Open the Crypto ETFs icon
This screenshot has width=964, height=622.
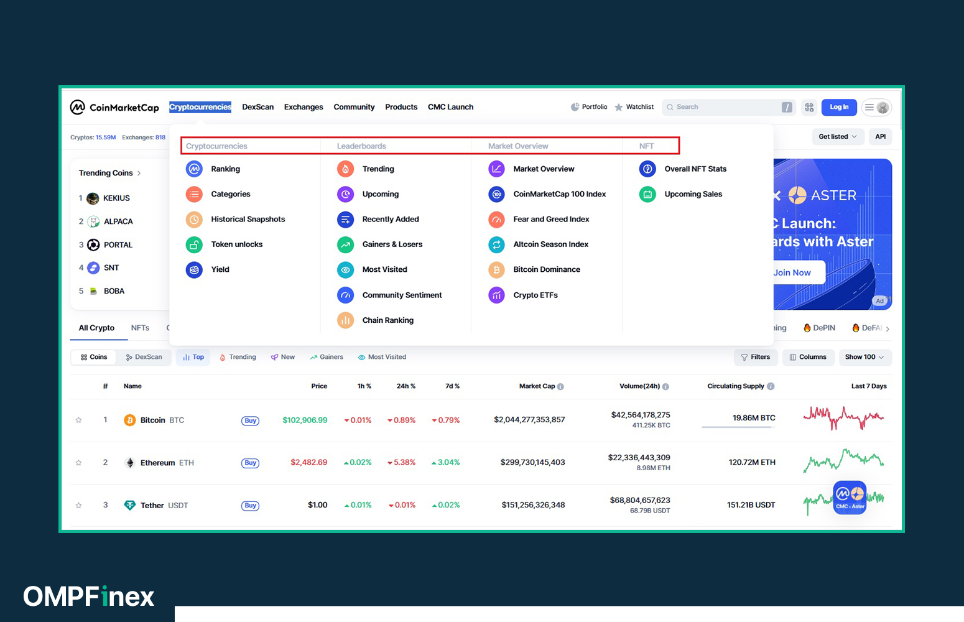(496, 295)
